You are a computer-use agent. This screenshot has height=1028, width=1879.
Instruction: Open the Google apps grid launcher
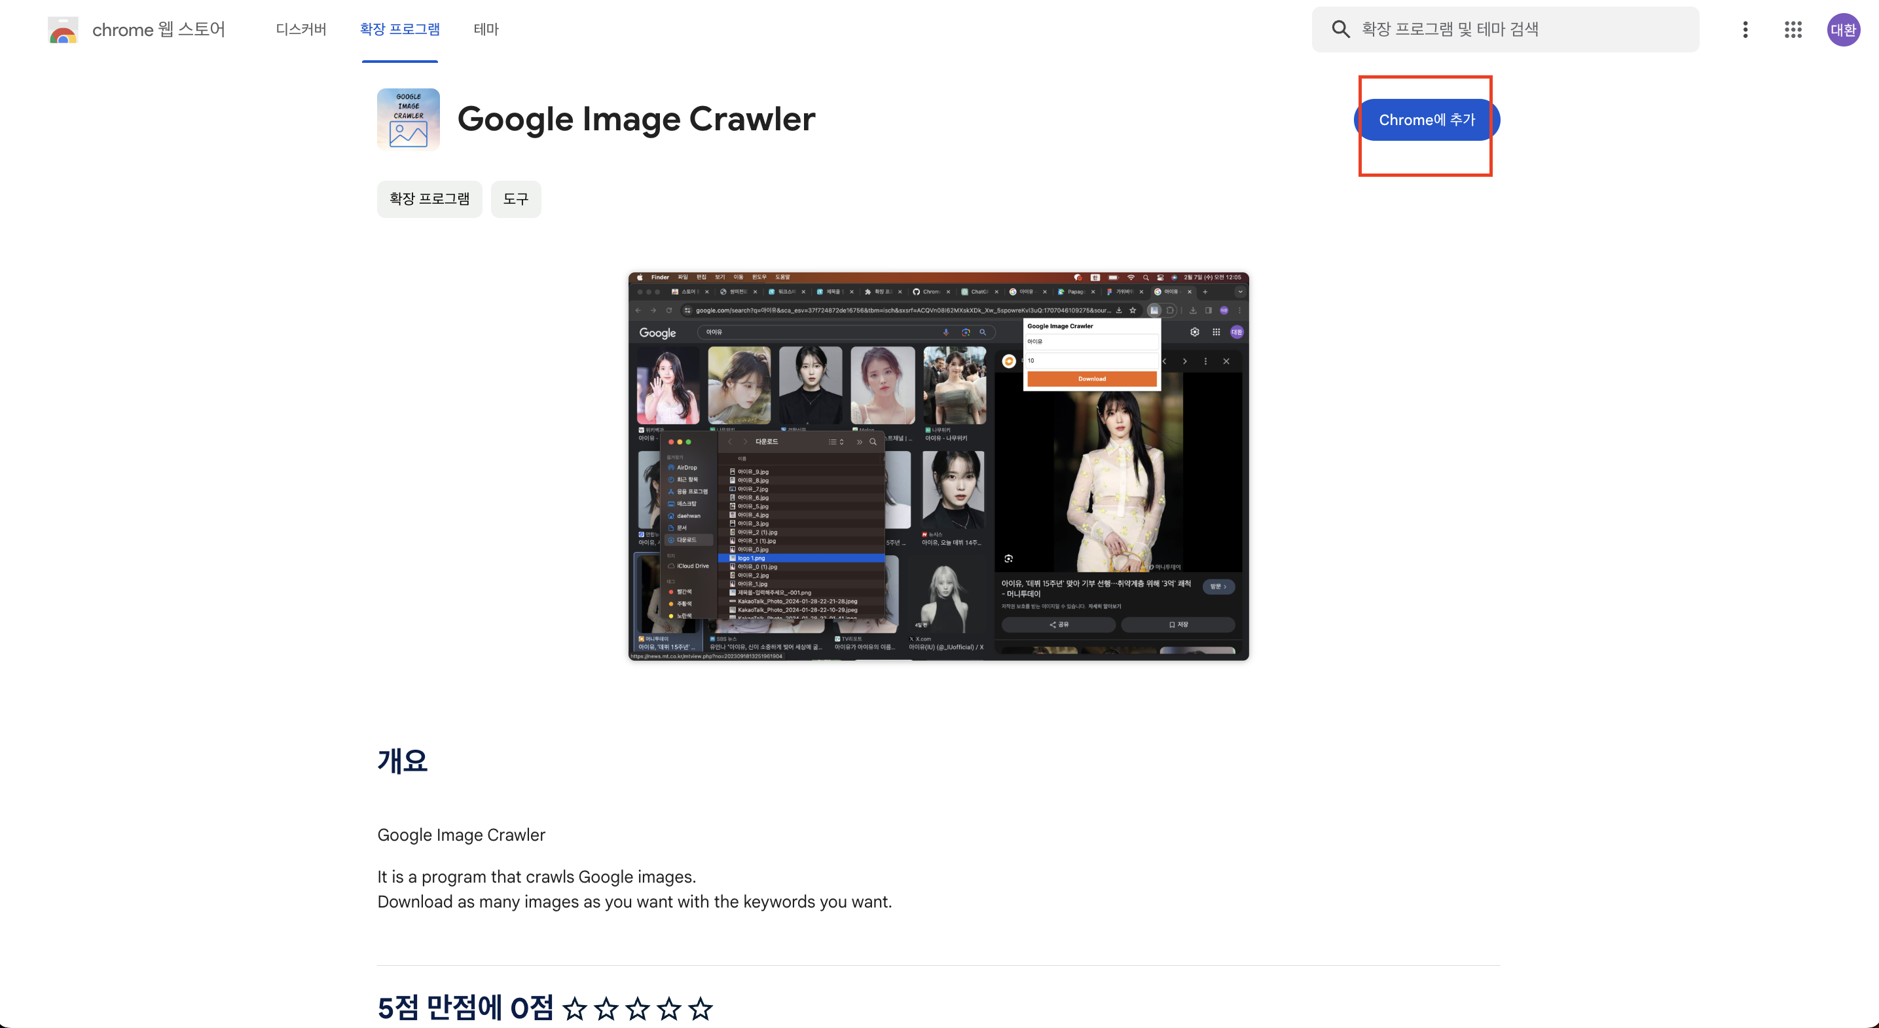tap(1793, 29)
